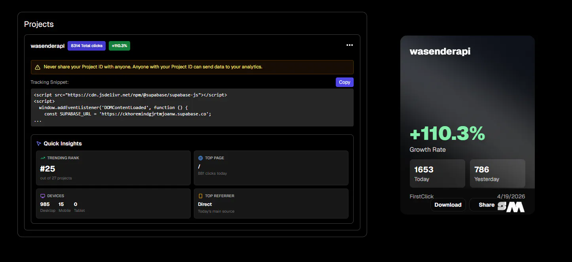This screenshot has height=262, width=572.
Task: Click the warning triangle icon
Action: 38,67
